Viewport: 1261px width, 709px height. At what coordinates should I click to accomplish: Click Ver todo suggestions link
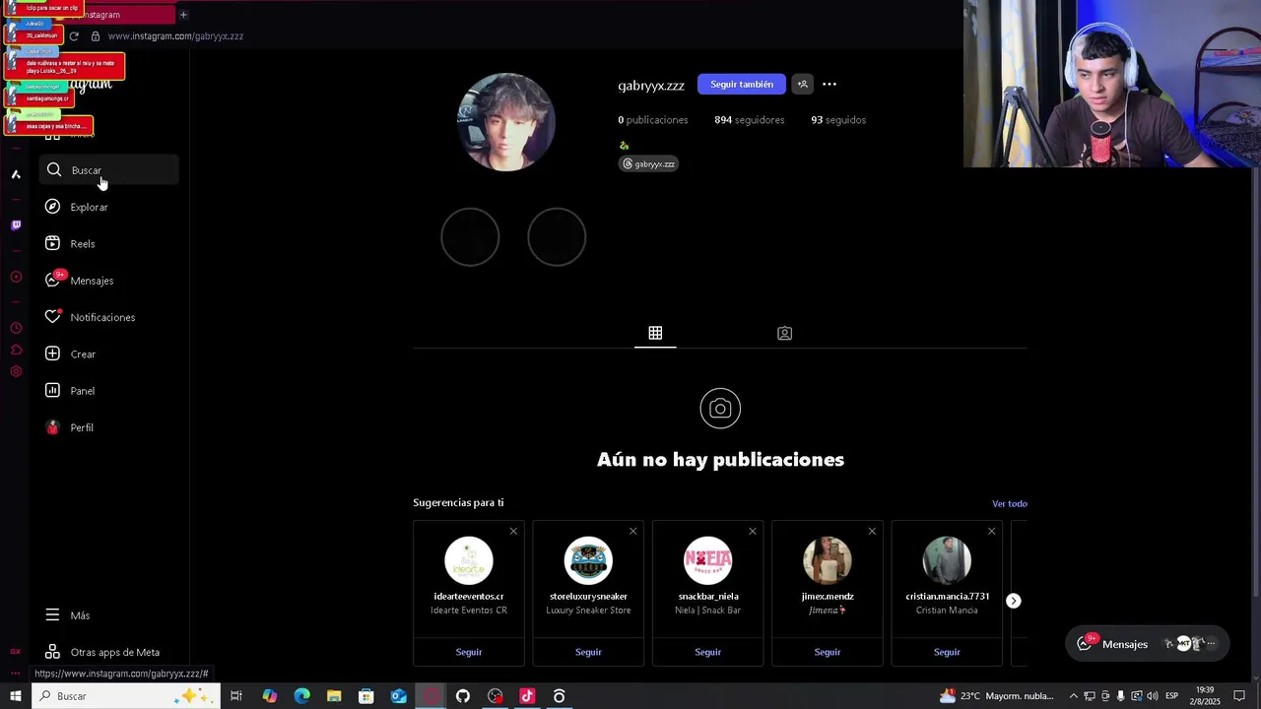click(x=1010, y=503)
